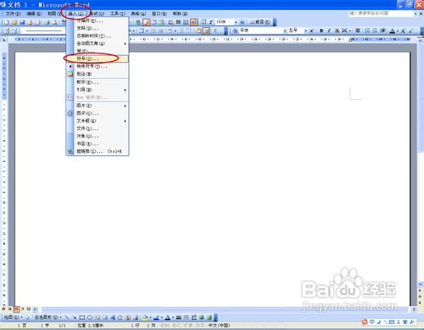Viewport: 424px width, 330px height.
Task: Click the Open folder icon in the toolbar
Action: (14, 22)
